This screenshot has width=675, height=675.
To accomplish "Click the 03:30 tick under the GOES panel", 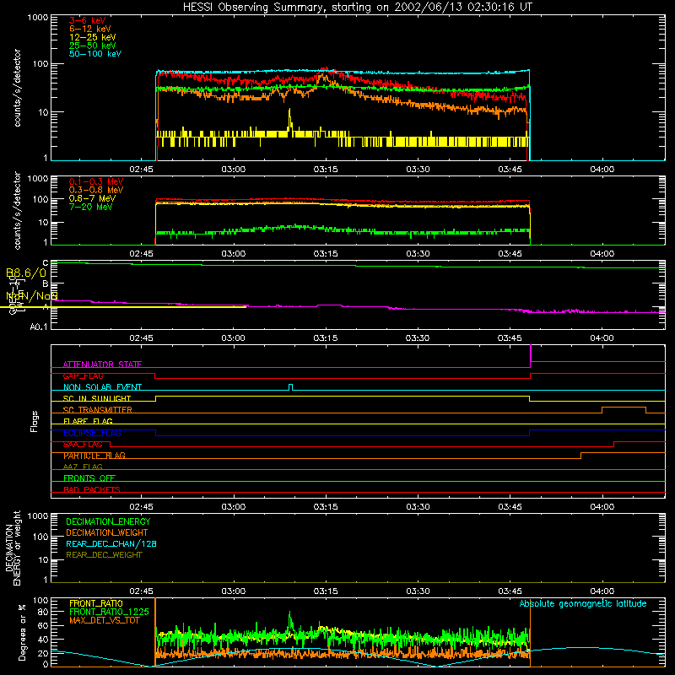I will pos(418,338).
